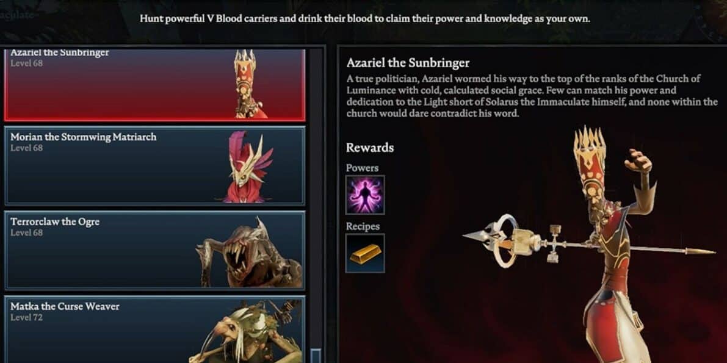The width and height of the screenshot is (727, 363).
Task: Click the Level 72 text under Matka
Action: pyautogui.click(x=26, y=317)
